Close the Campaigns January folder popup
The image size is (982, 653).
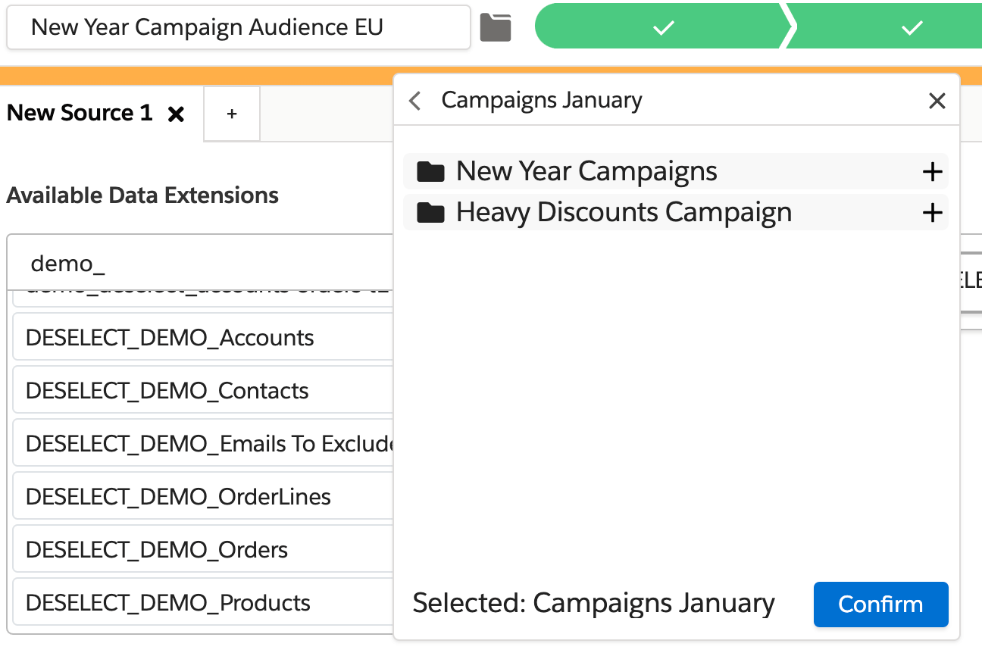[937, 101]
